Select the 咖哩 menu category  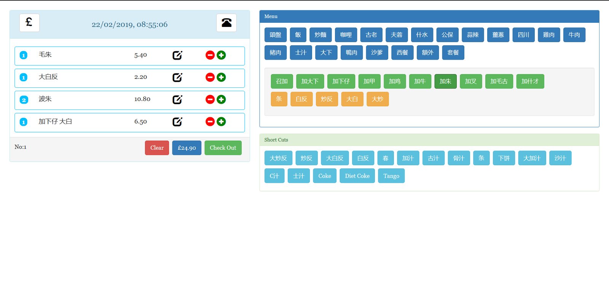(346, 35)
